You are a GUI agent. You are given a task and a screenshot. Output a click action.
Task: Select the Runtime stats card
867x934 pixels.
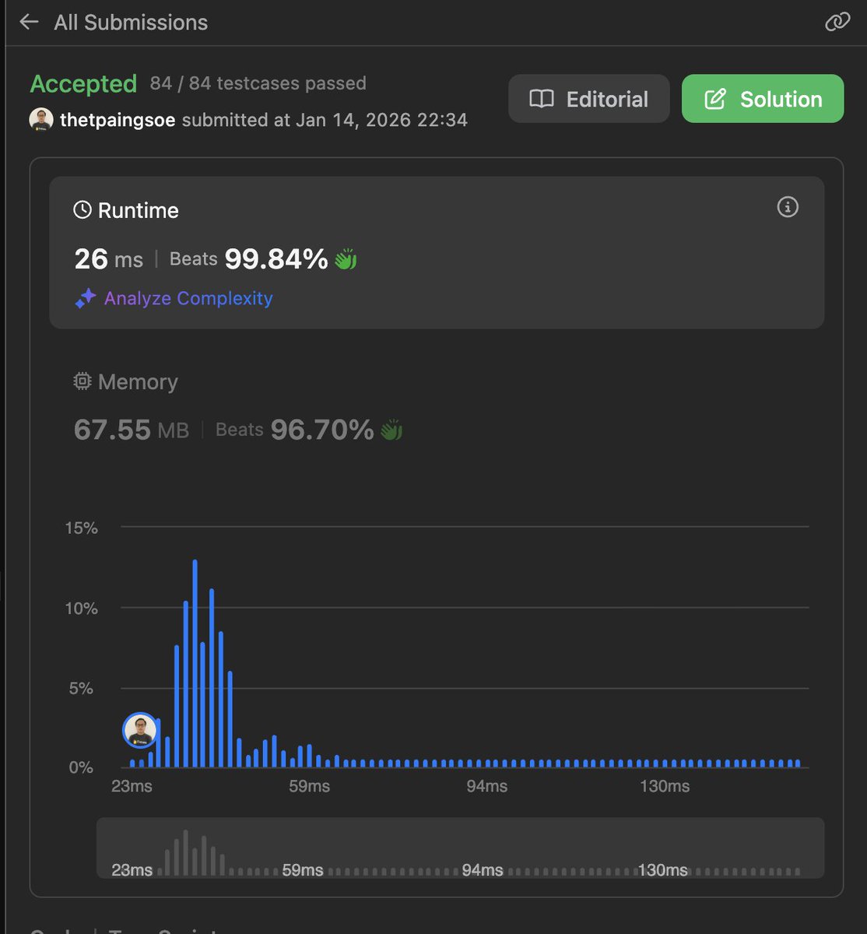pos(437,252)
